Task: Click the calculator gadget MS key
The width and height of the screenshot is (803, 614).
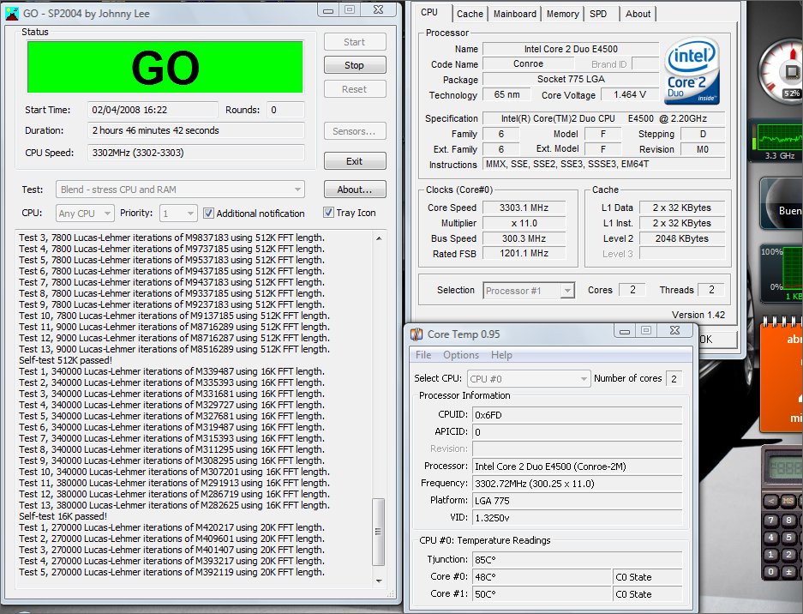Action: tap(788, 501)
